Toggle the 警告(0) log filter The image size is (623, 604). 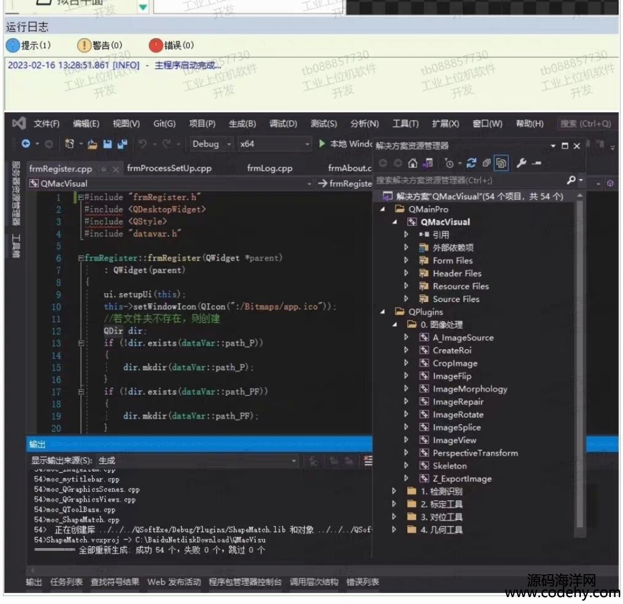click(100, 45)
